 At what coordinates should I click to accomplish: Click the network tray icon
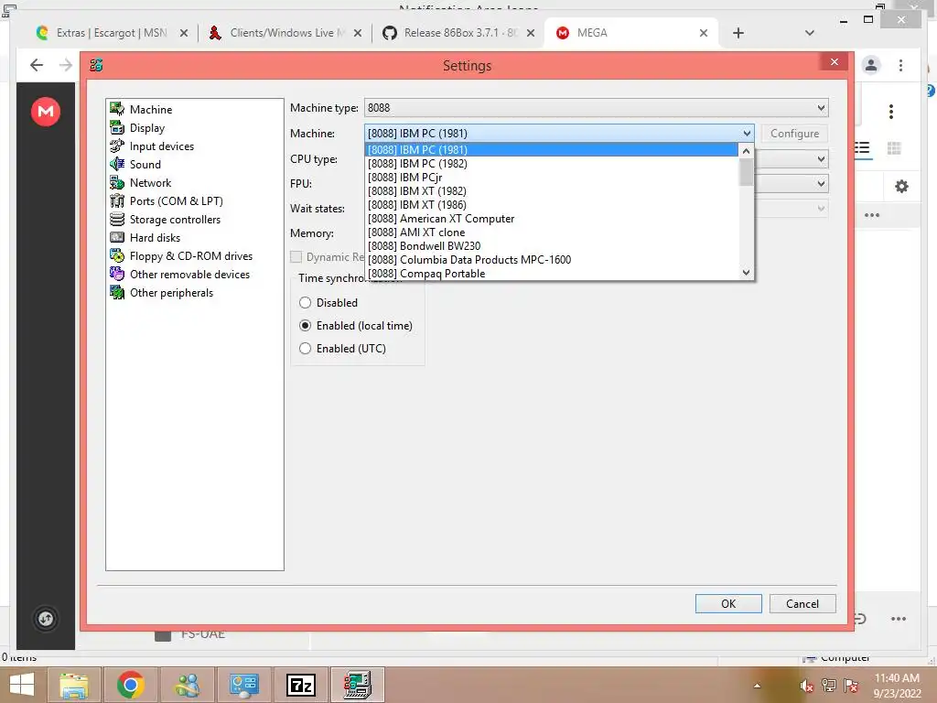coord(829,686)
